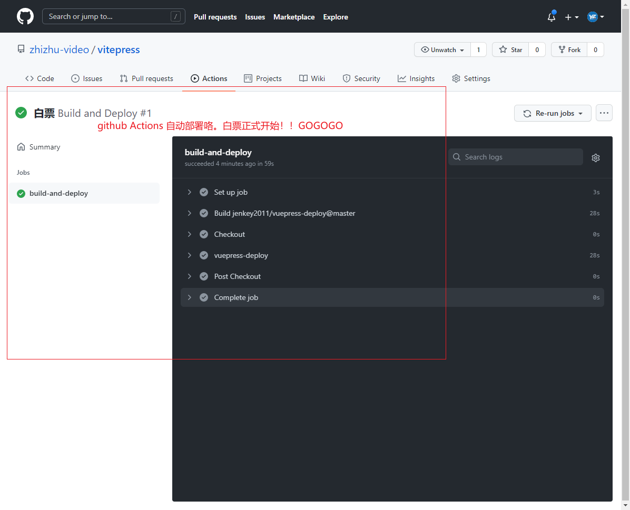
Task: Open the three-dot workflow options menu
Action: point(604,113)
